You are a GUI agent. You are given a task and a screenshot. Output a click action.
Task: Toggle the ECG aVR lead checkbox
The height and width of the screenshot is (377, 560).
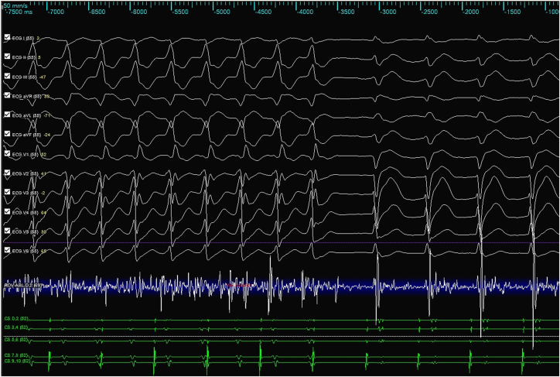(x=8, y=95)
